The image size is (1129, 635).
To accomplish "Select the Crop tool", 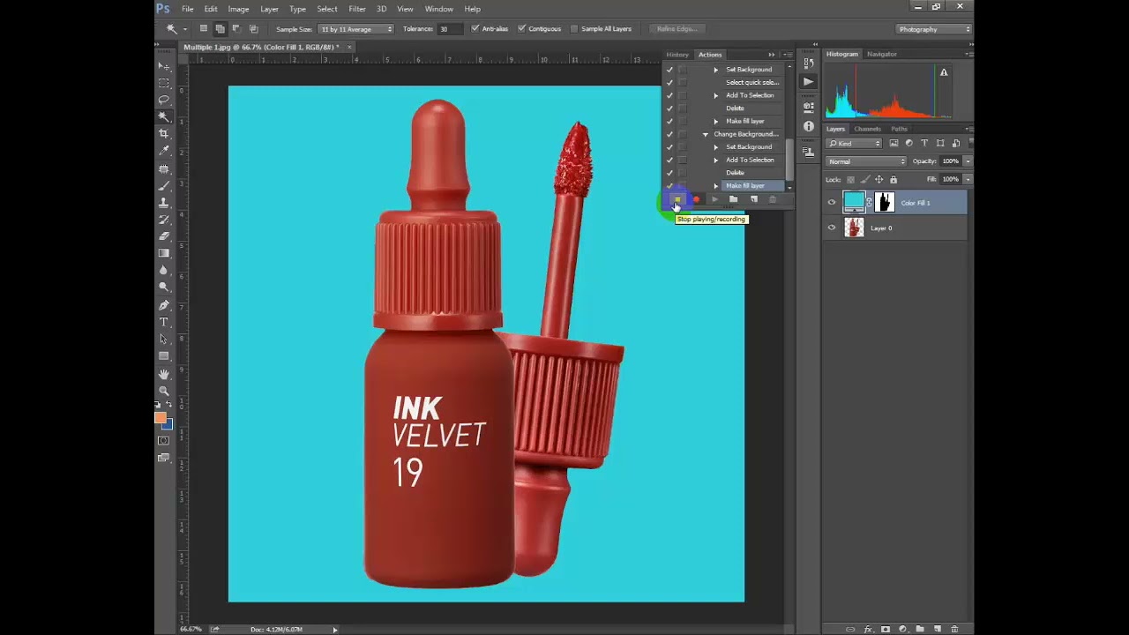I will [164, 133].
